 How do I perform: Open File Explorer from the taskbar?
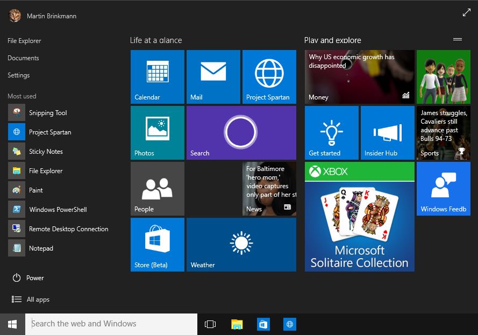pos(237,324)
